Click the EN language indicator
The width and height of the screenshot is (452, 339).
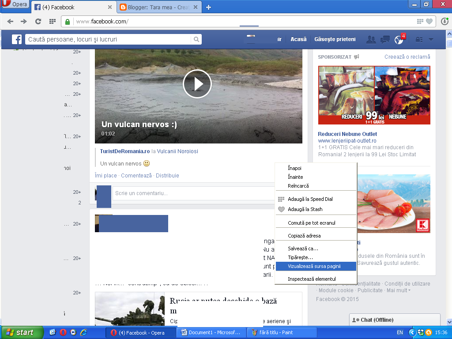[x=400, y=332]
